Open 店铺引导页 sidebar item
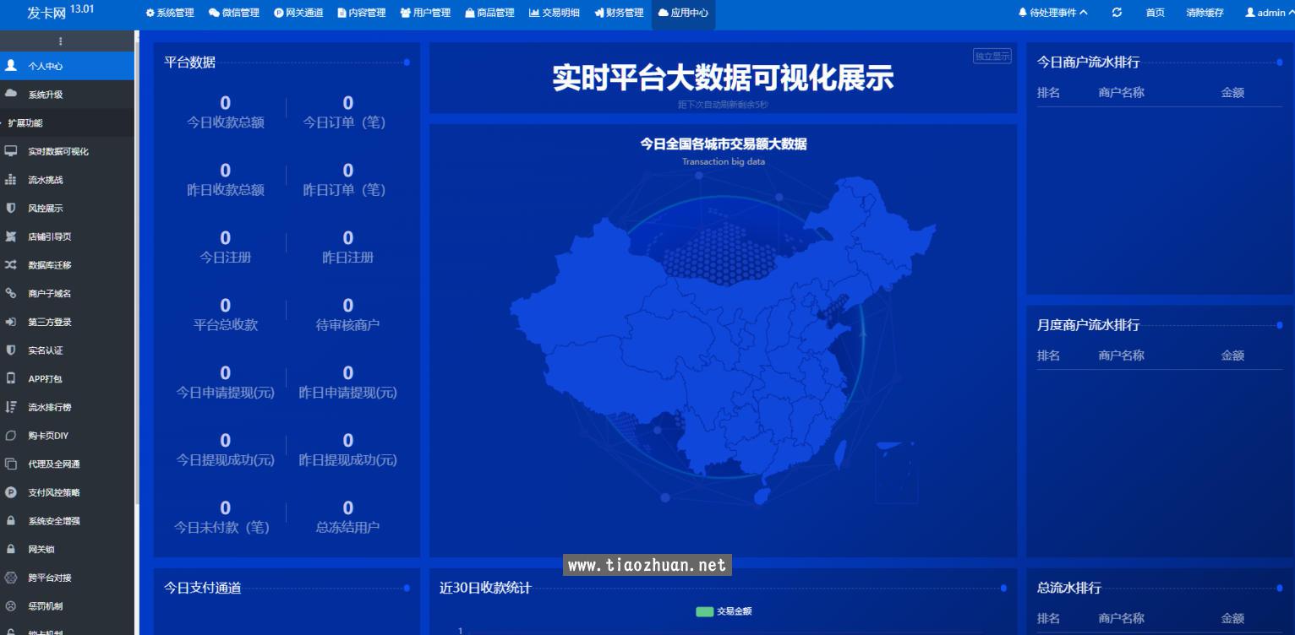1295x635 pixels. pyautogui.click(x=67, y=236)
